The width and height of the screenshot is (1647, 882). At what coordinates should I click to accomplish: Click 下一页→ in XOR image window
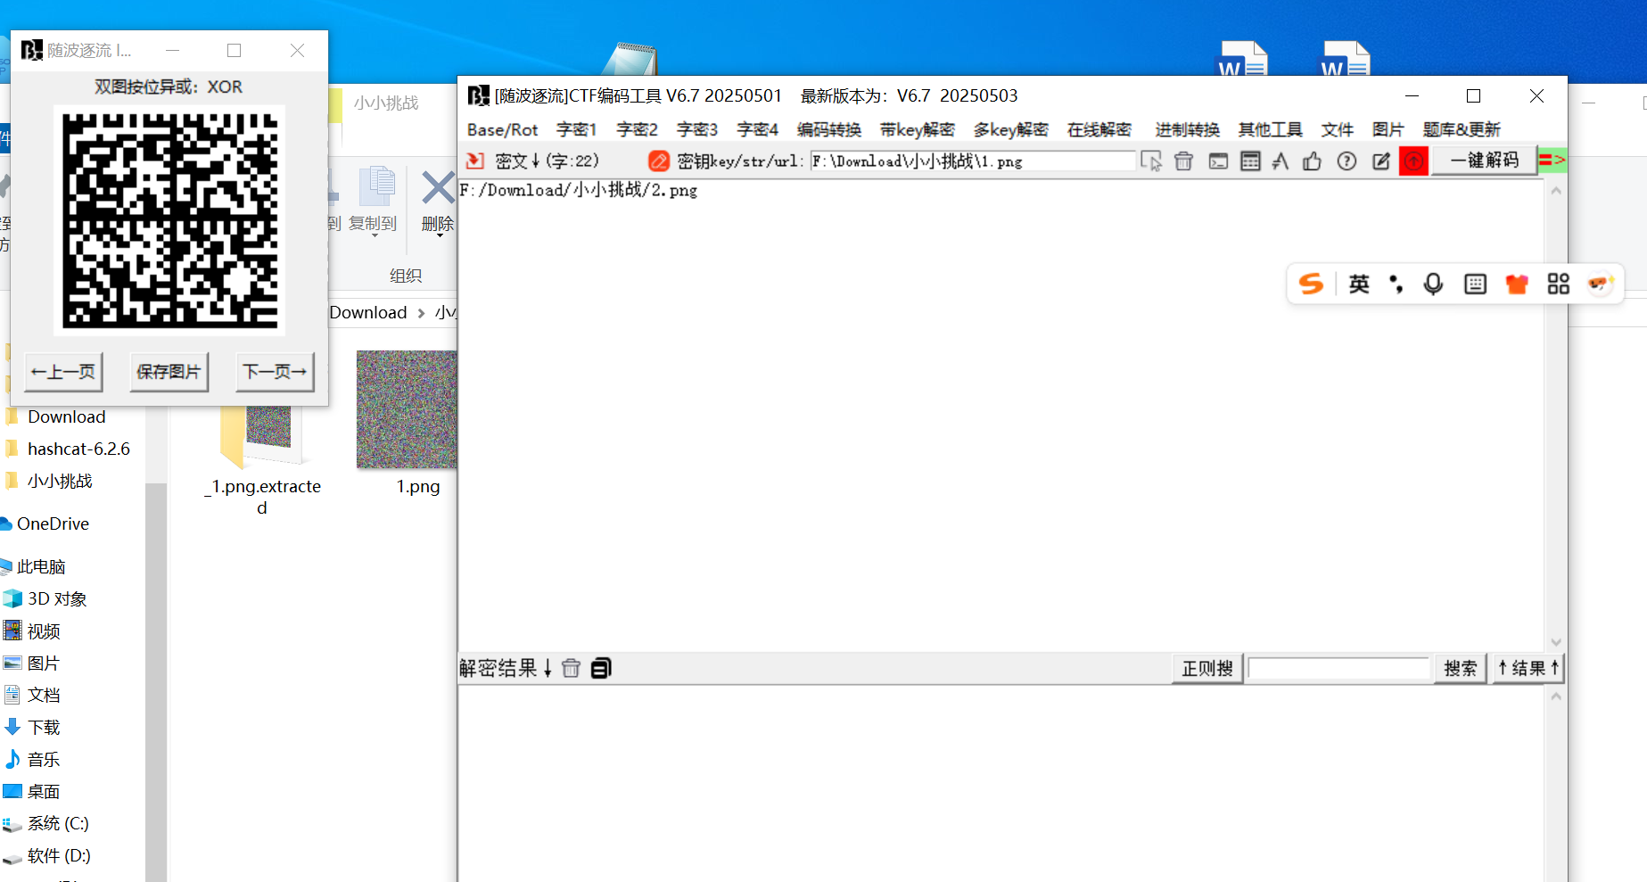click(x=275, y=372)
